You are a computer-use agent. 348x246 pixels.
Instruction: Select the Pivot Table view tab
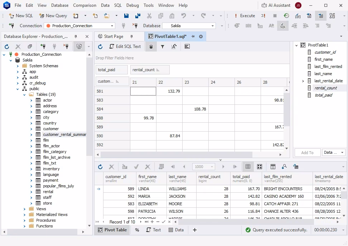[112, 230]
